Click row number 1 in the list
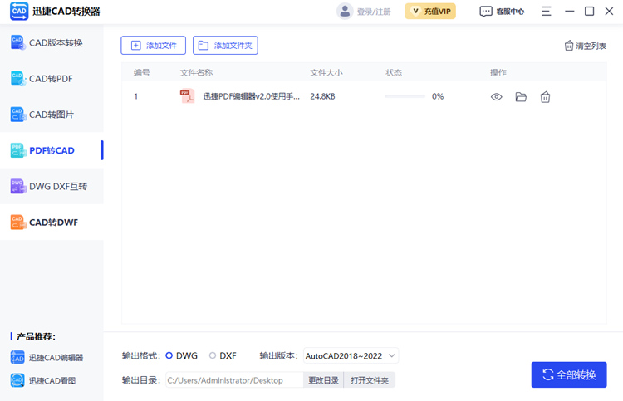 [136, 96]
